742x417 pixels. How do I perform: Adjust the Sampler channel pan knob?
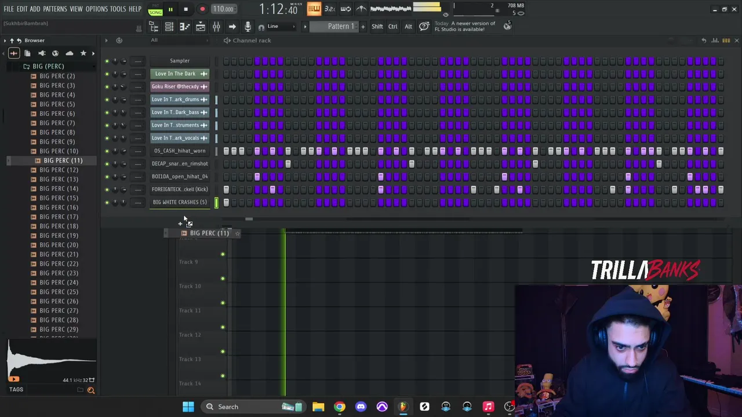[x=115, y=61]
